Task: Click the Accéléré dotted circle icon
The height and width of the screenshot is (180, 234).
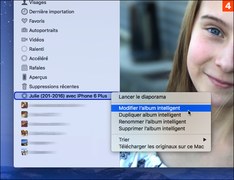Action: [x=24, y=58]
